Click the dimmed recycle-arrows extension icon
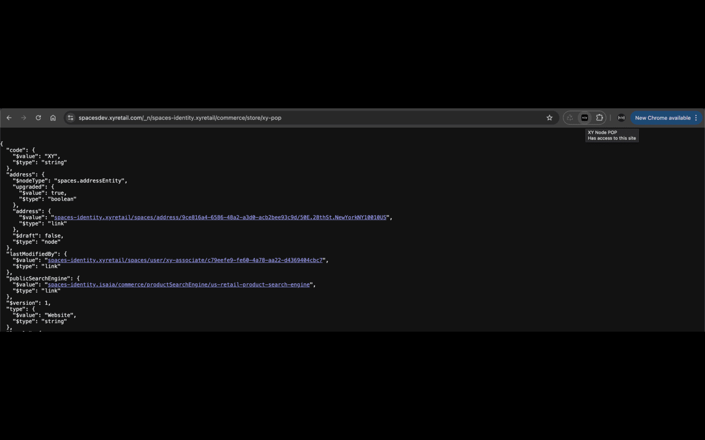The image size is (705, 440). (x=570, y=118)
